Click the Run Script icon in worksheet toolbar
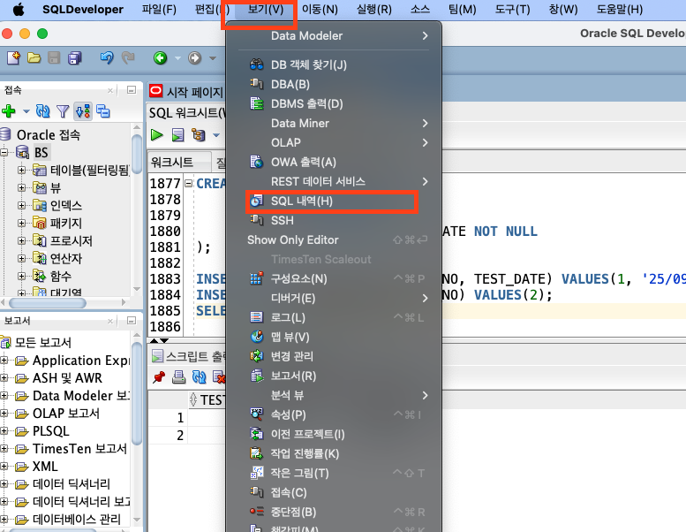686x532 pixels. click(x=177, y=135)
